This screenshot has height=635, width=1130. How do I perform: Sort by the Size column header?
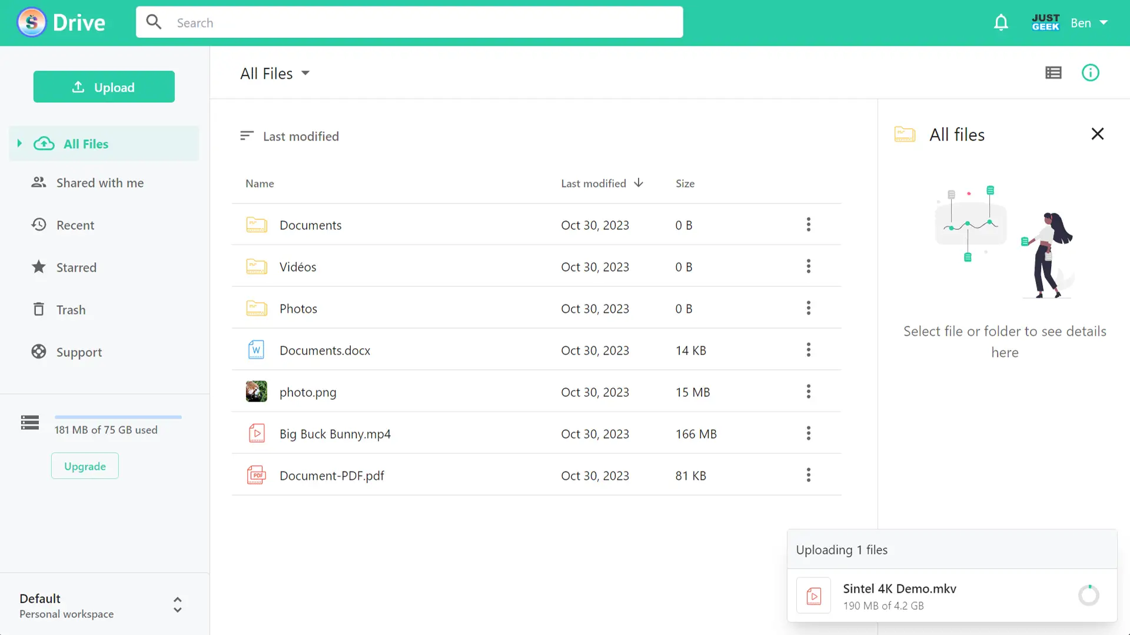click(685, 183)
